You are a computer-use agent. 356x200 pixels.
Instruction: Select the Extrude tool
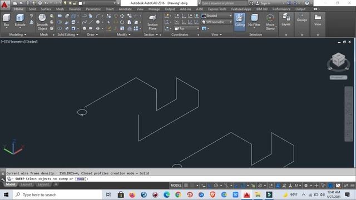click(x=20, y=20)
